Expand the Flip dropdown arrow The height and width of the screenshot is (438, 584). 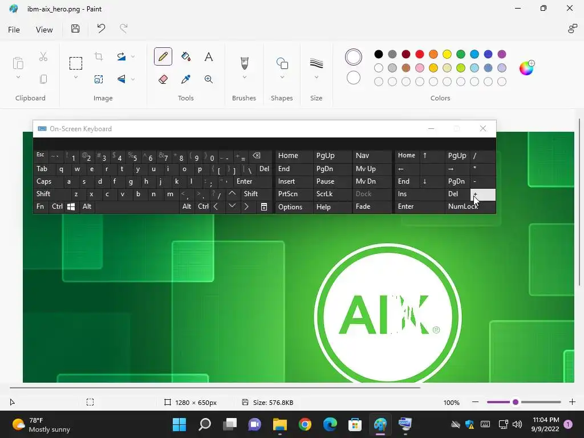click(x=133, y=79)
